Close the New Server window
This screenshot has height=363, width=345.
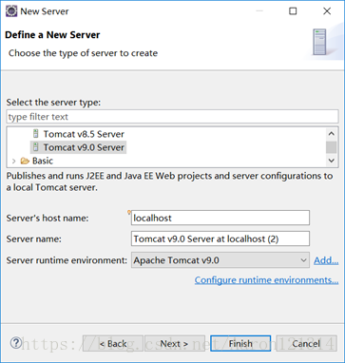click(x=327, y=11)
